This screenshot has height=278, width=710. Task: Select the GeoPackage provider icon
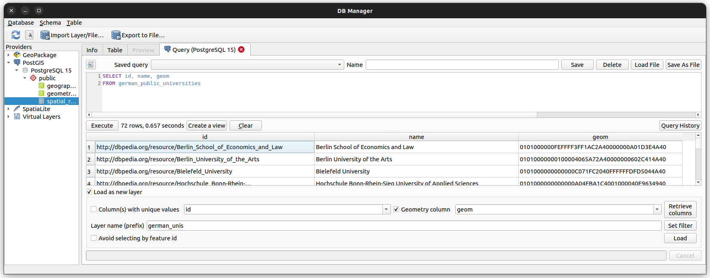pos(17,55)
